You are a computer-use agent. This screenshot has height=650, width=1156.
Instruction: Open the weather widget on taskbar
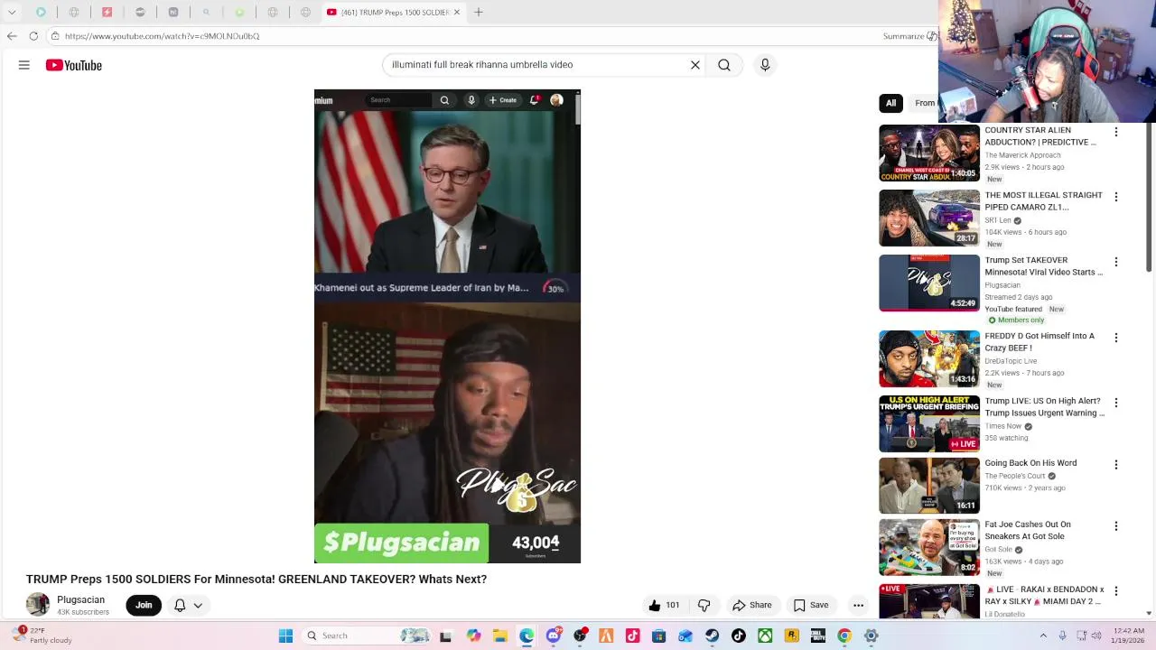coord(42,636)
